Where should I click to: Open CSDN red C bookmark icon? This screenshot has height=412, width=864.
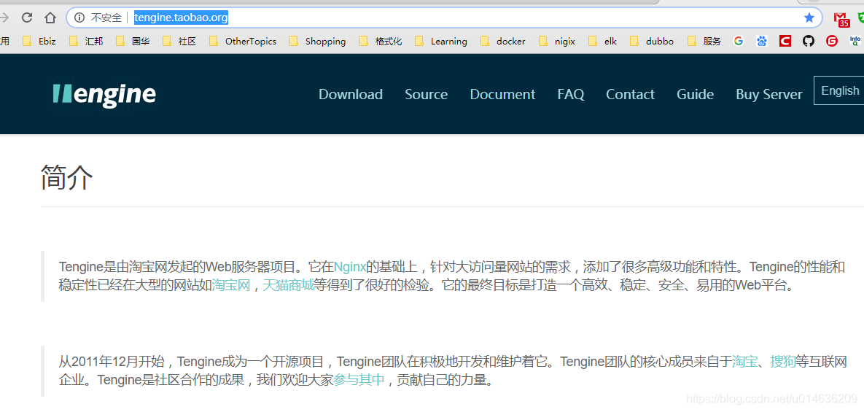click(x=785, y=41)
